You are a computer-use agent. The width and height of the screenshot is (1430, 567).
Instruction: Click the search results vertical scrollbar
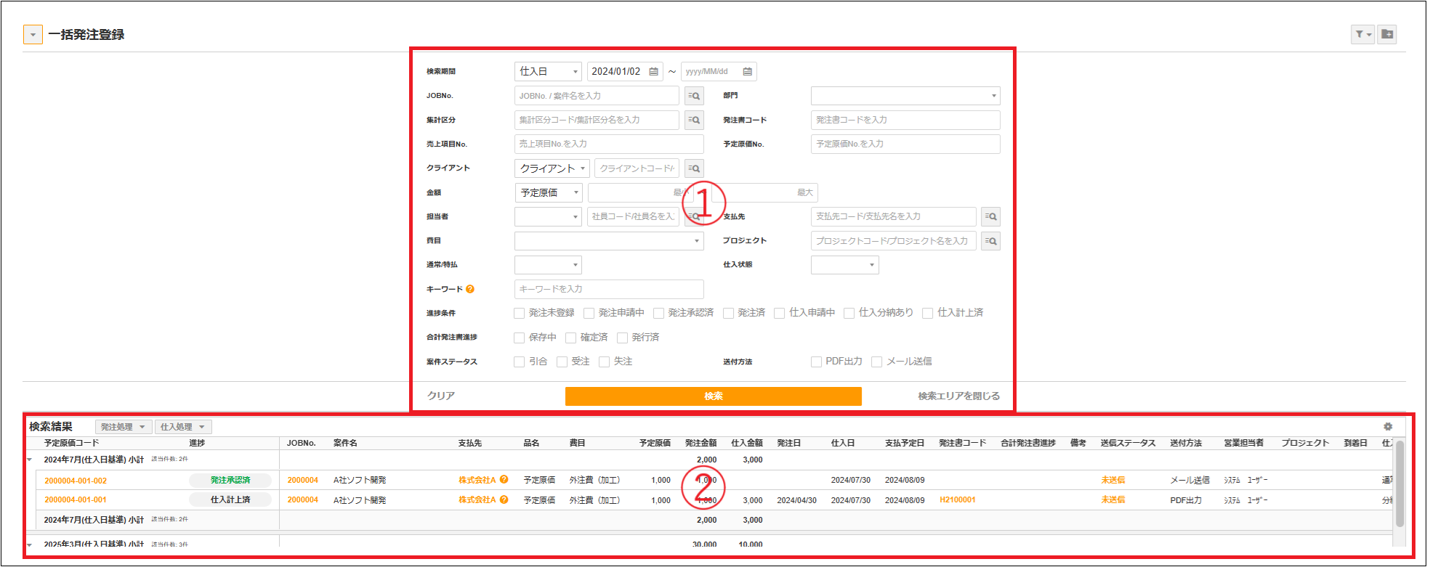coord(1399,483)
